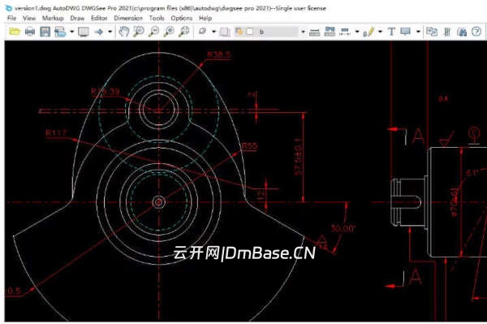The width and height of the screenshot is (487, 324).
Task: Click the compare drawings icon
Action: coord(432,32)
